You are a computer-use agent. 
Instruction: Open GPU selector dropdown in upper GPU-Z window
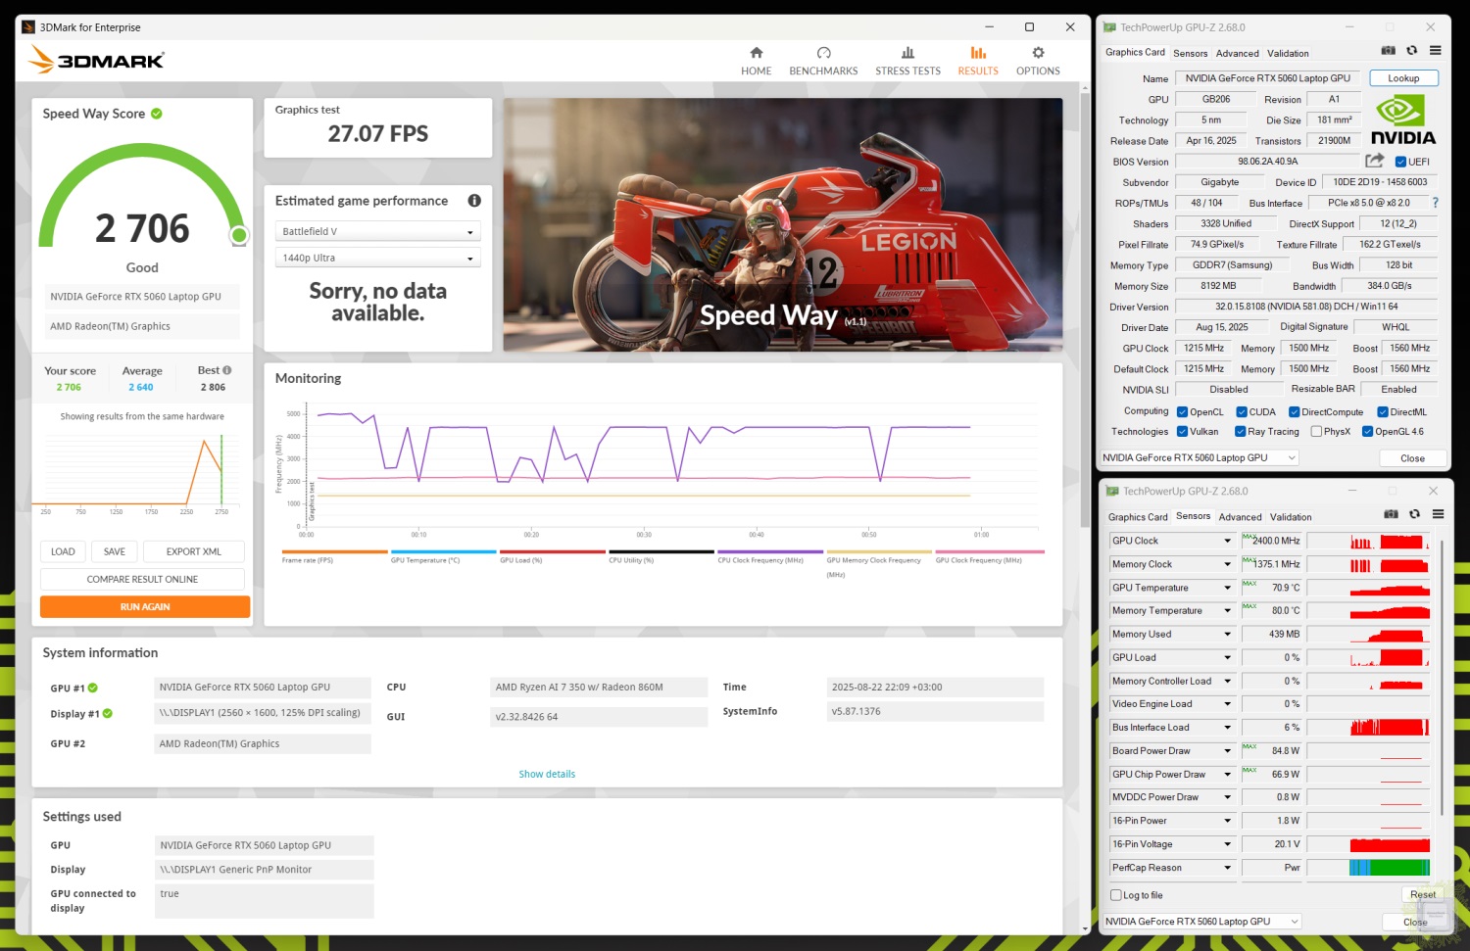point(1199,457)
